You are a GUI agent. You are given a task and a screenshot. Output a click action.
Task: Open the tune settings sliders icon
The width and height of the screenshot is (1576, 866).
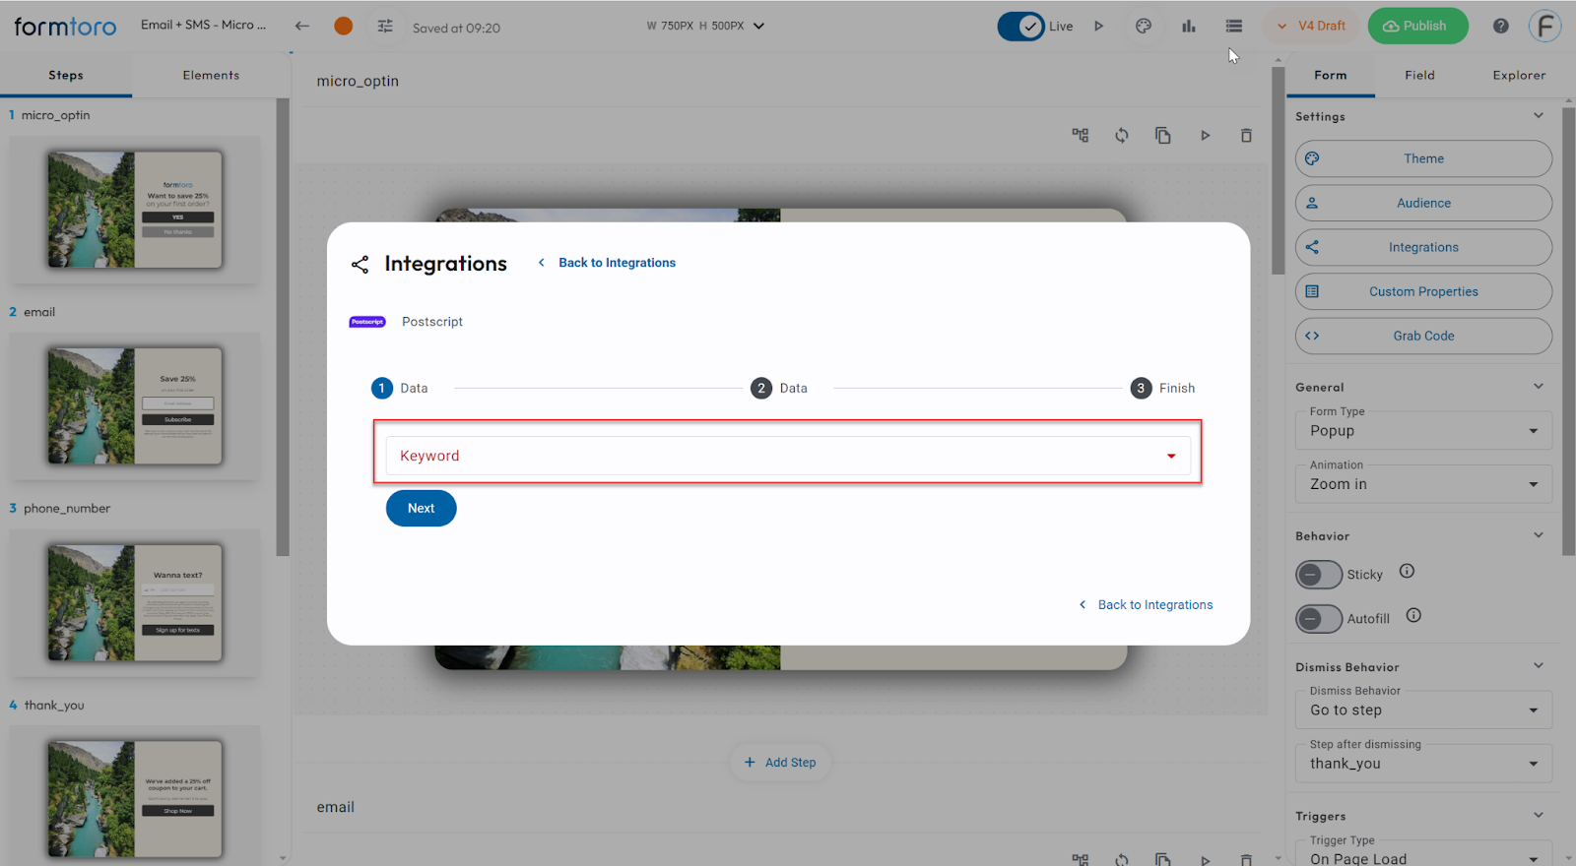[385, 27]
